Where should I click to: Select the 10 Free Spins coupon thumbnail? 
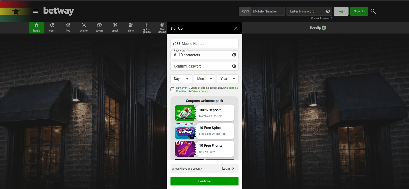click(x=185, y=131)
